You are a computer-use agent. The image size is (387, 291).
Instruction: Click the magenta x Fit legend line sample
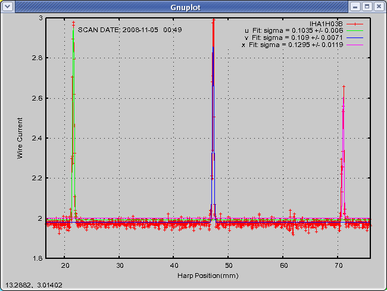[x=355, y=45]
